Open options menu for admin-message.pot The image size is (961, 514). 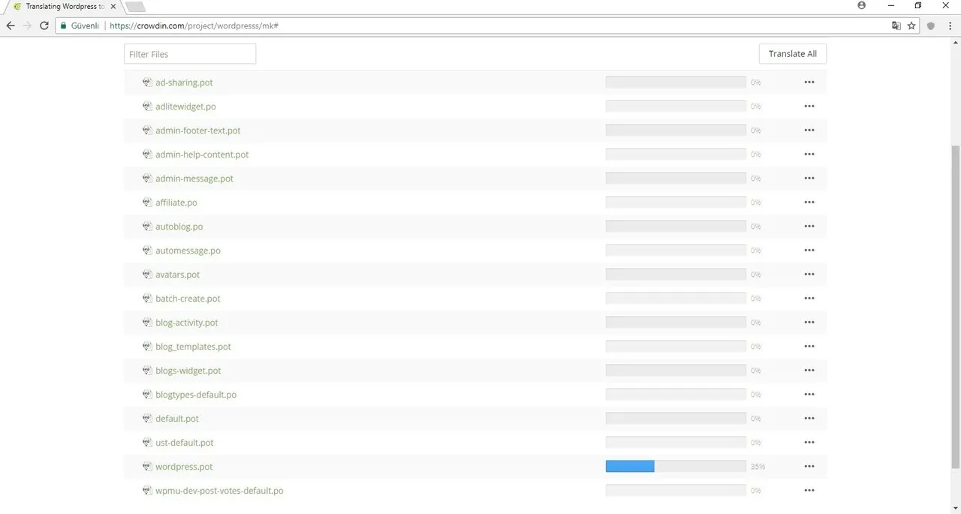[809, 179]
